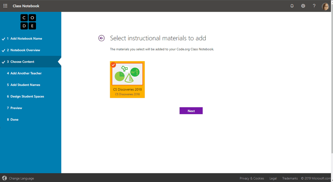This screenshot has height=182, width=333.
Task: Open the Trademarks footer link
Action: [290, 178]
